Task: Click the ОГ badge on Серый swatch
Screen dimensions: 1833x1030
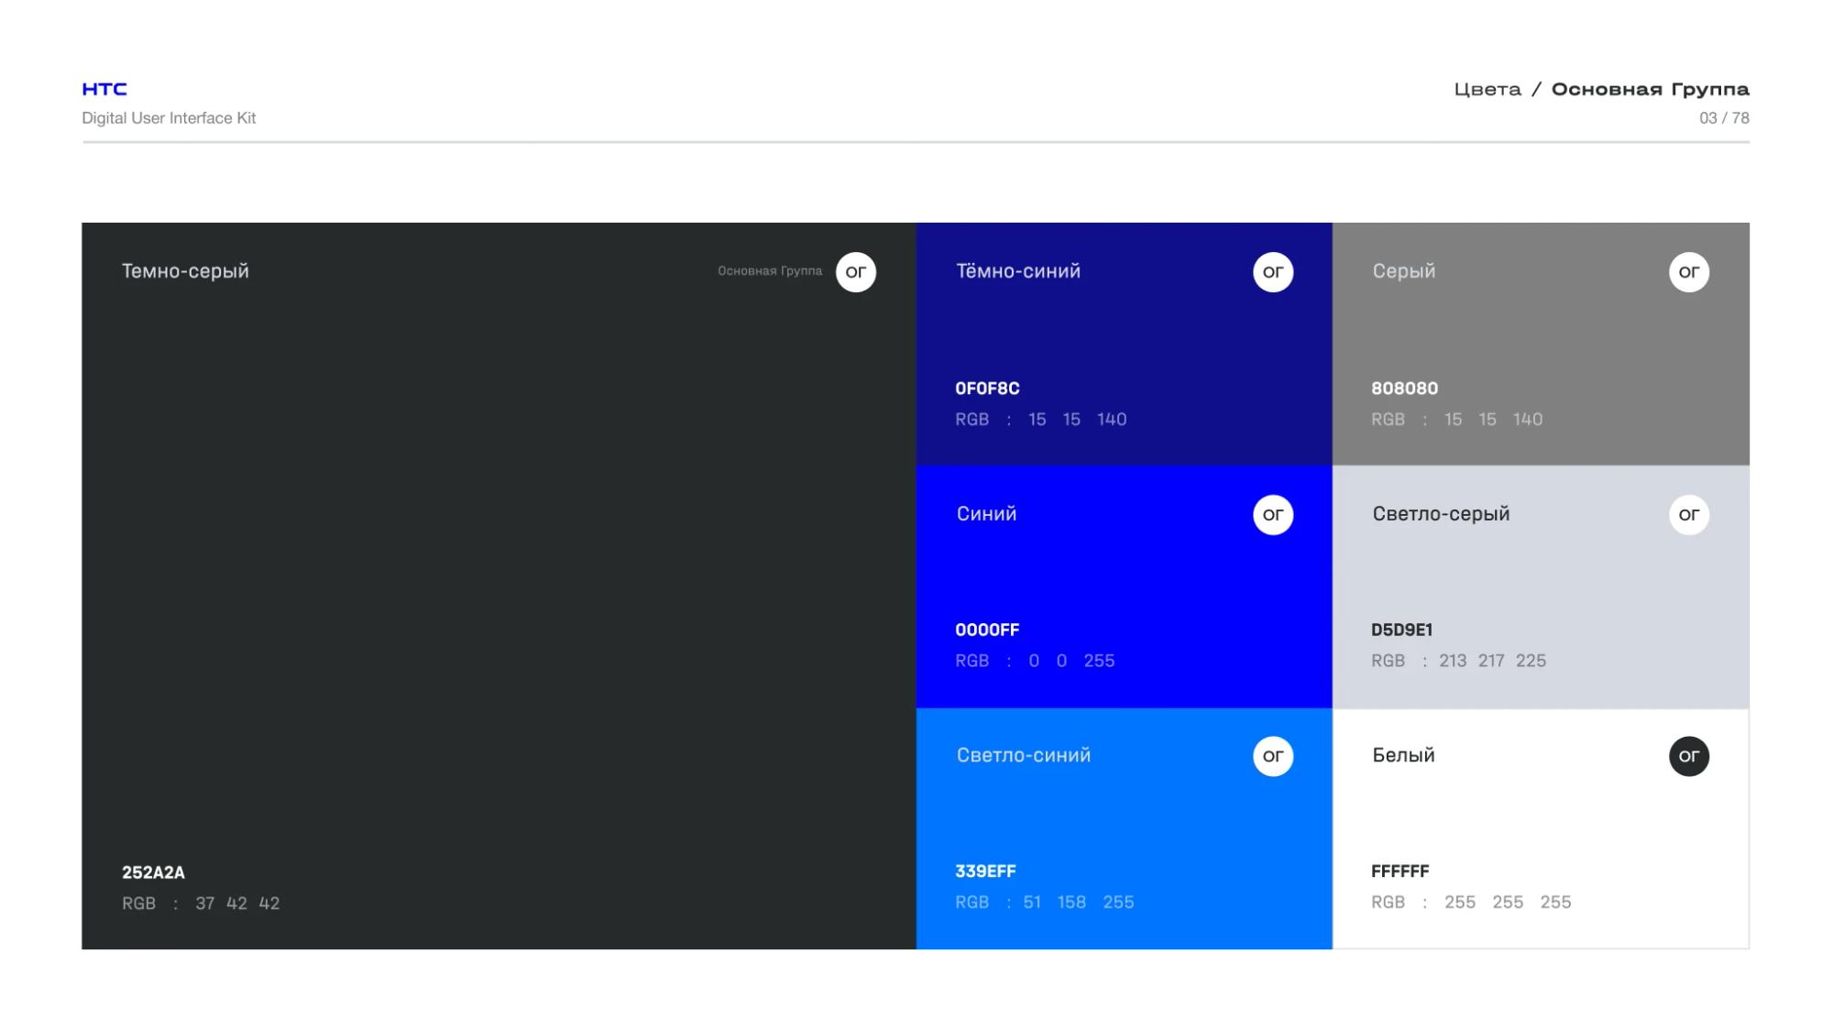Action: coord(1689,272)
